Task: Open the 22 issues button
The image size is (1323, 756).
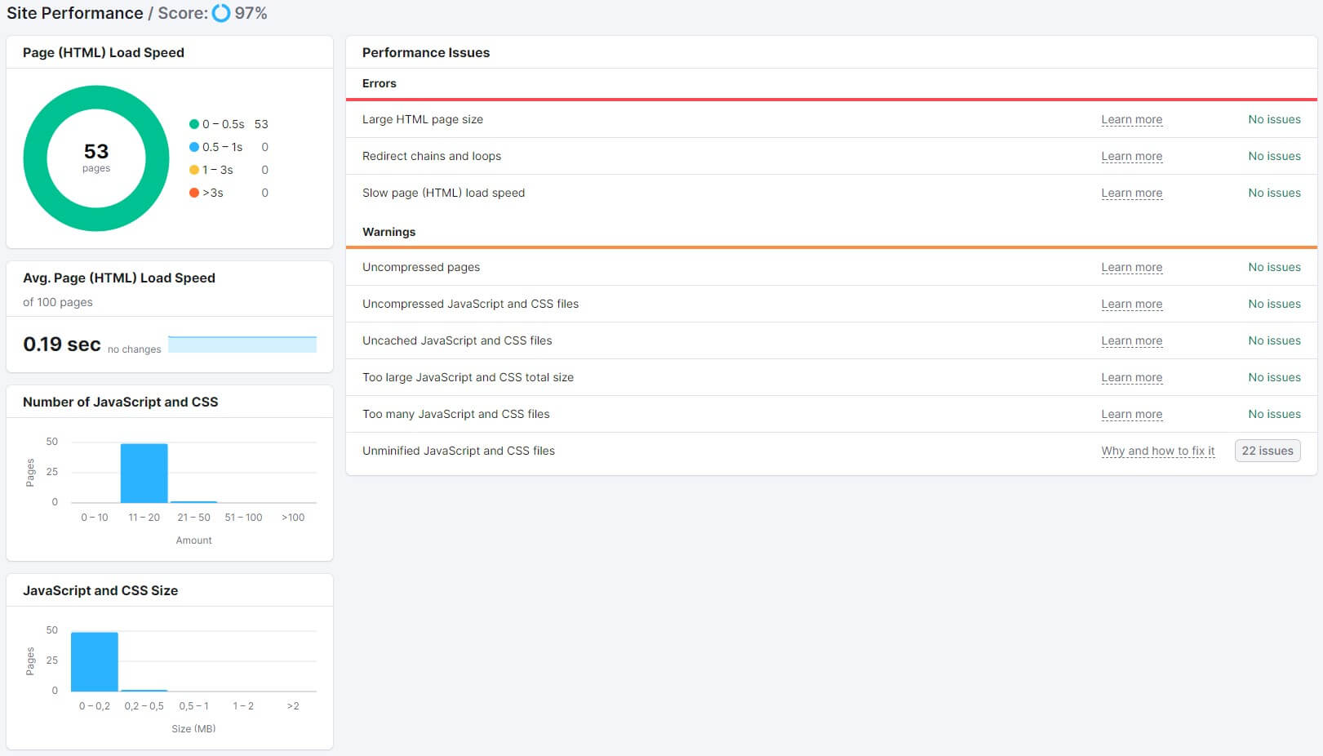Action: tap(1268, 451)
